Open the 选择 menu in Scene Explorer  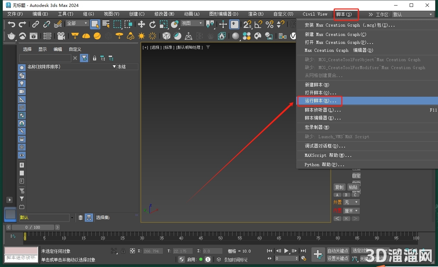coord(27,49)
